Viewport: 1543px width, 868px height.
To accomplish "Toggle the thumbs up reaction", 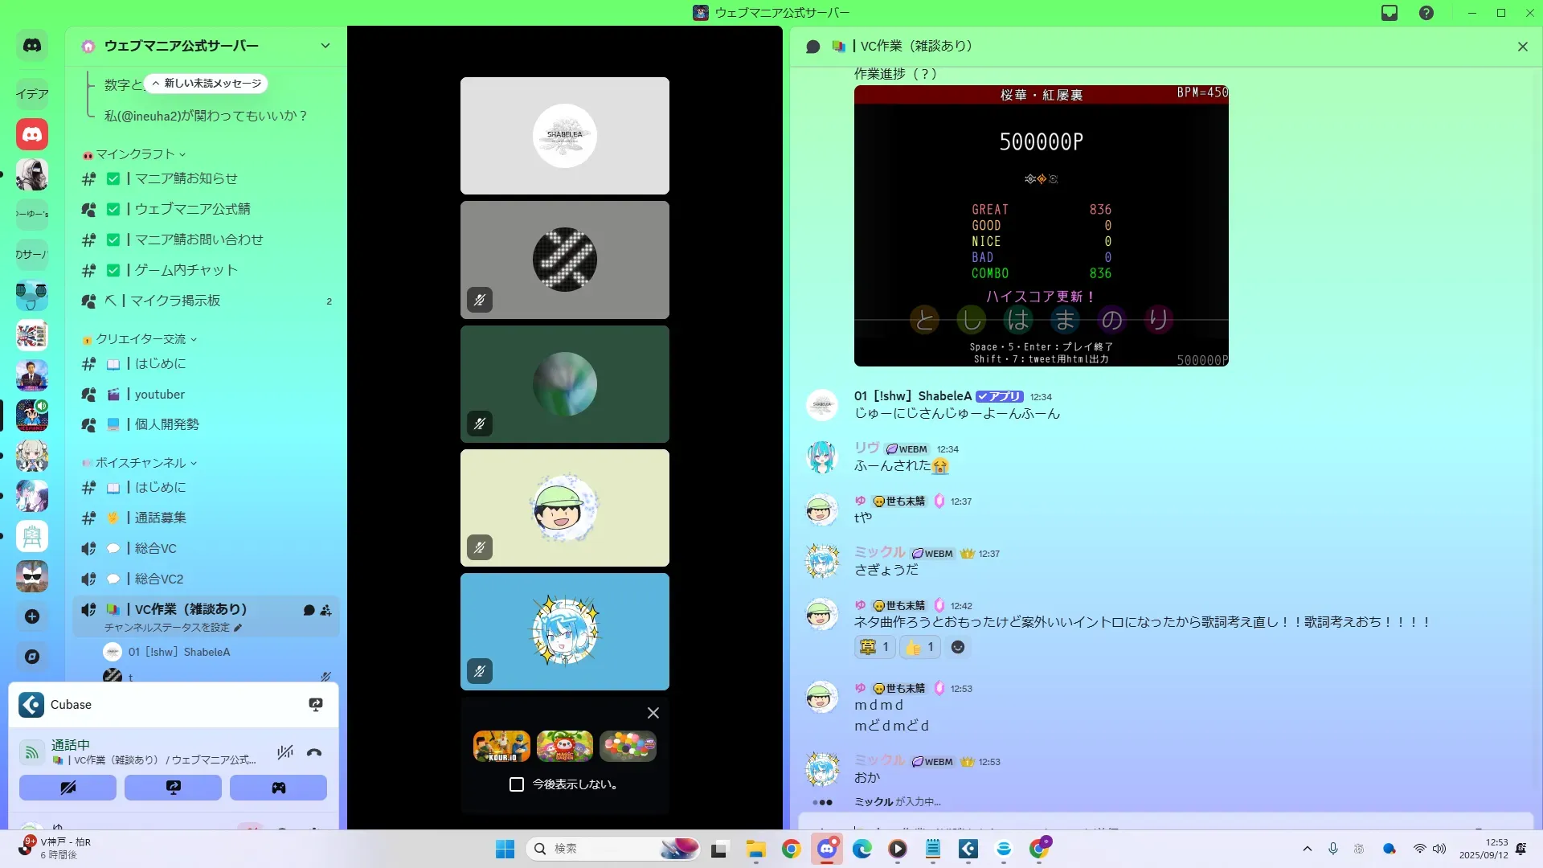I will (919, 647).
